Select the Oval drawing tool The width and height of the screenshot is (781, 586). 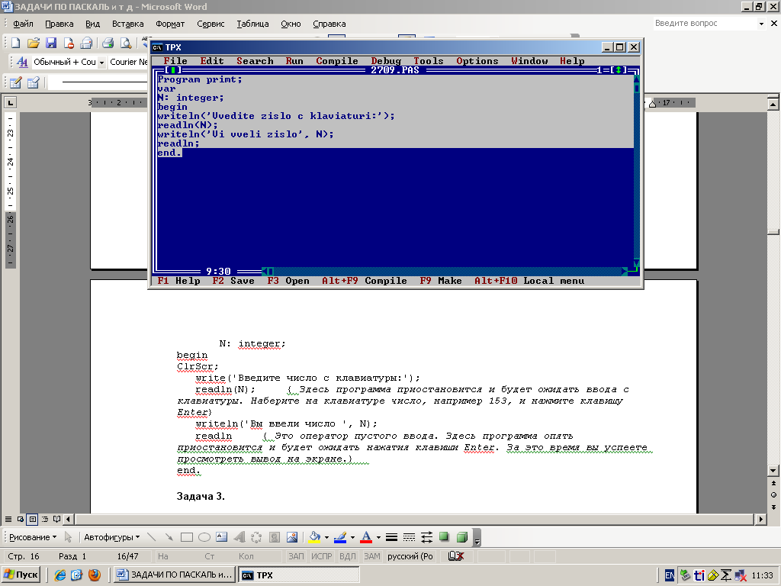tap(204, 537)
